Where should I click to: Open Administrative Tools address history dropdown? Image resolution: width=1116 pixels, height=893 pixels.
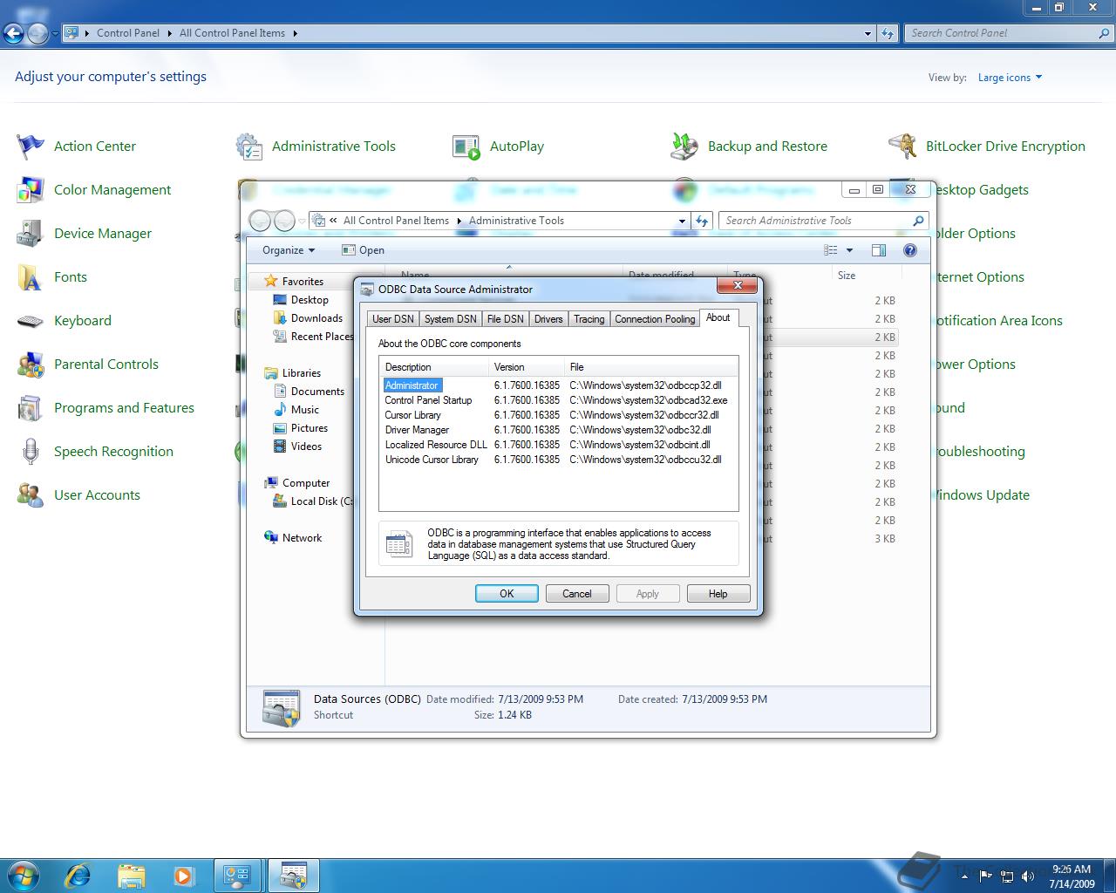tap(682, 221)
